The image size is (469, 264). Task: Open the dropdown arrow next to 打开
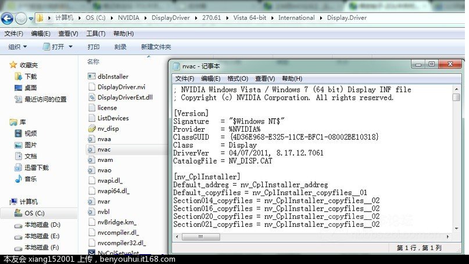tap(70, 46)
